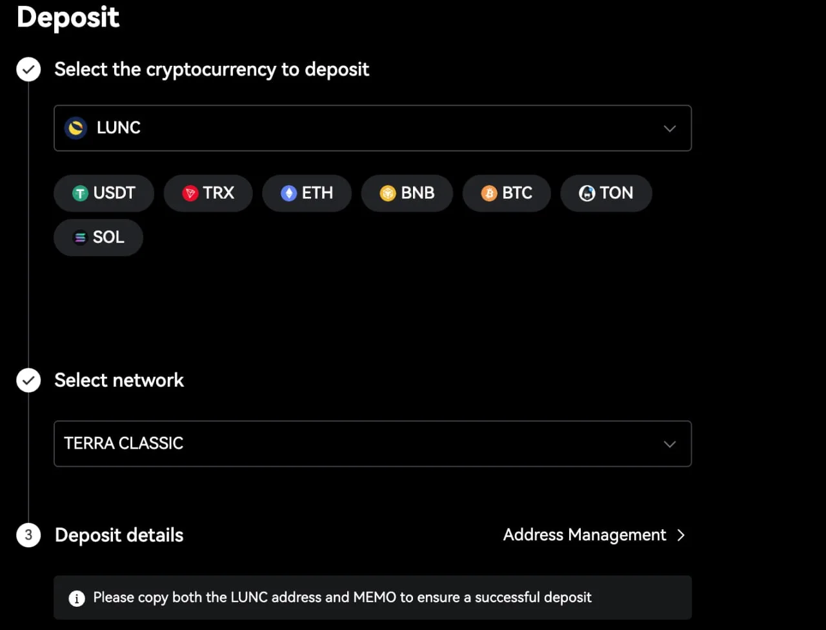Click the cryptocurrency step checkmark circle
The image size is (826, 630).
pos(28,69)
